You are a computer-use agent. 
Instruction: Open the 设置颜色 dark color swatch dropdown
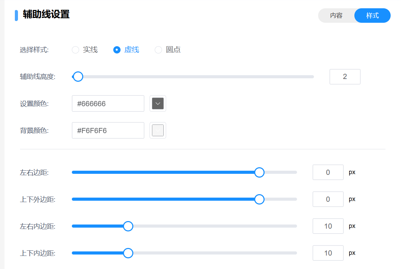click(158, 103)
